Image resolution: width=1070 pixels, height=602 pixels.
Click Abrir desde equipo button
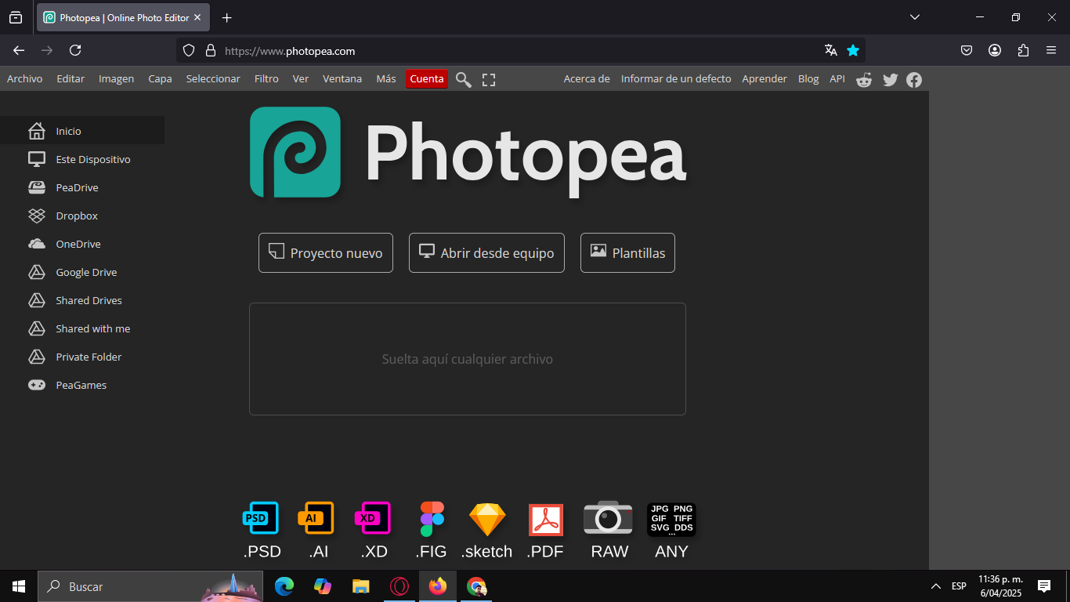pyautogui.click(x=486, y=252)
